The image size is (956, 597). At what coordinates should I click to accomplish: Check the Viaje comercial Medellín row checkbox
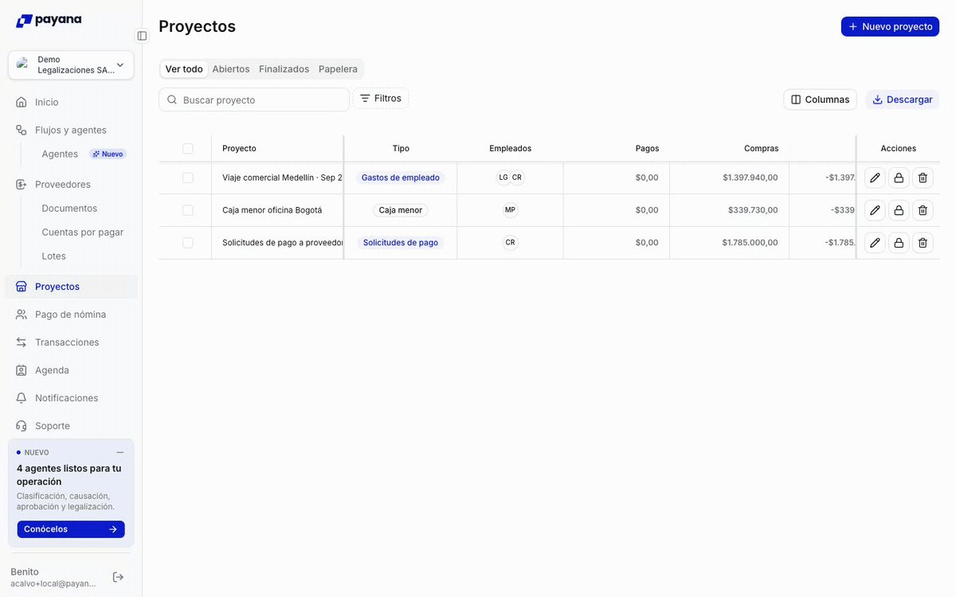188,178
